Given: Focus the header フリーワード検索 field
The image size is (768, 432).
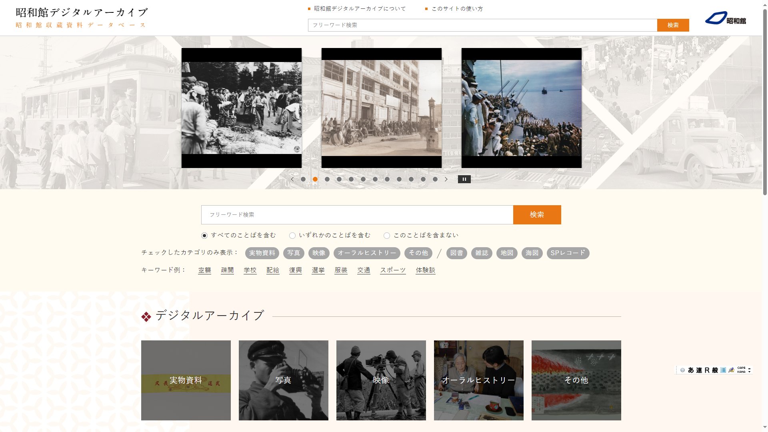Looking at the screenshot, I should (482, 25).
